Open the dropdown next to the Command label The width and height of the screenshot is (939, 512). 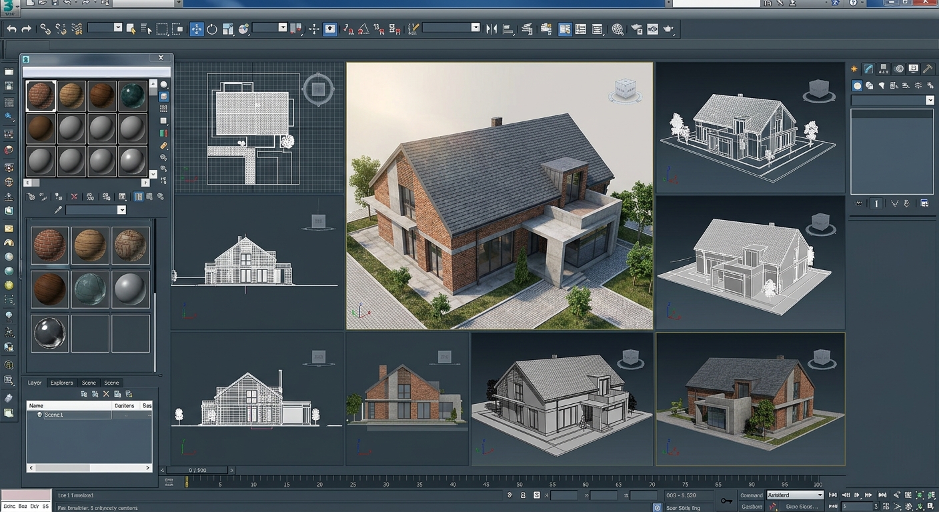(820, 495)
